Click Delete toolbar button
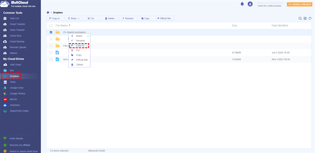 110,18
